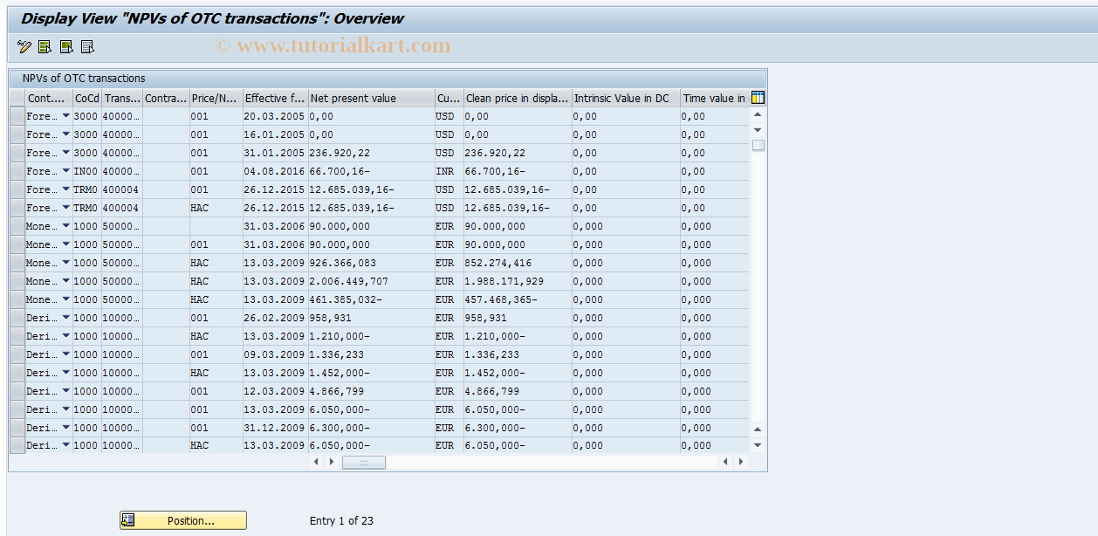Click the Cont.... column header
The image size is (1098, 536).
point(49,98)
